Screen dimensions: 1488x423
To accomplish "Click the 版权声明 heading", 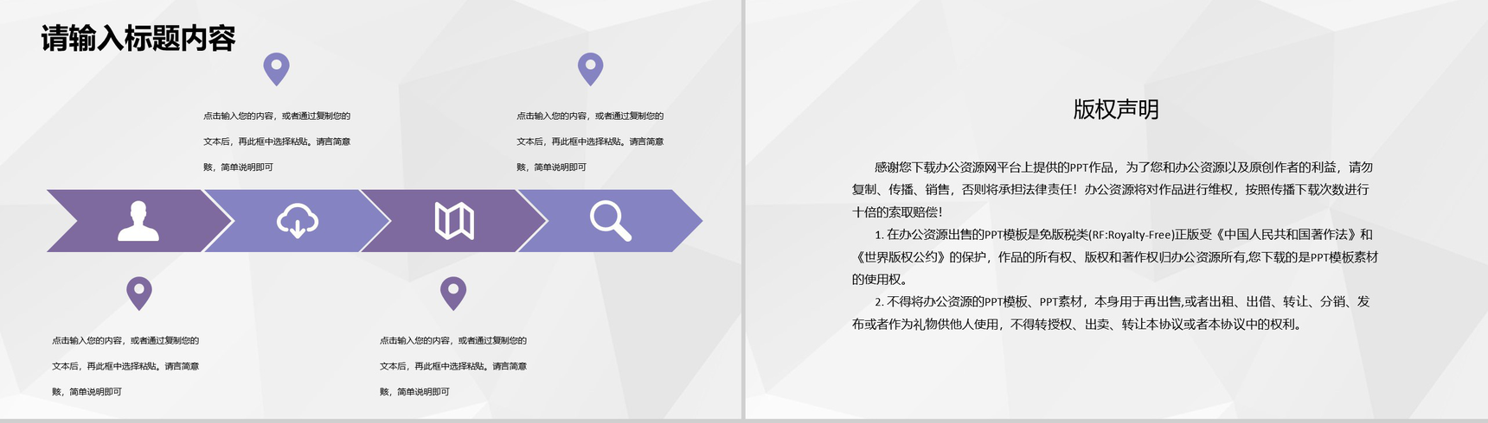I will (x=1116, y=110).
